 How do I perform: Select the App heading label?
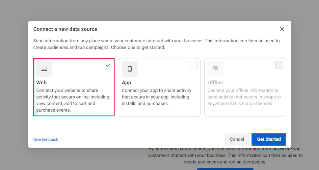click(126, 83)
